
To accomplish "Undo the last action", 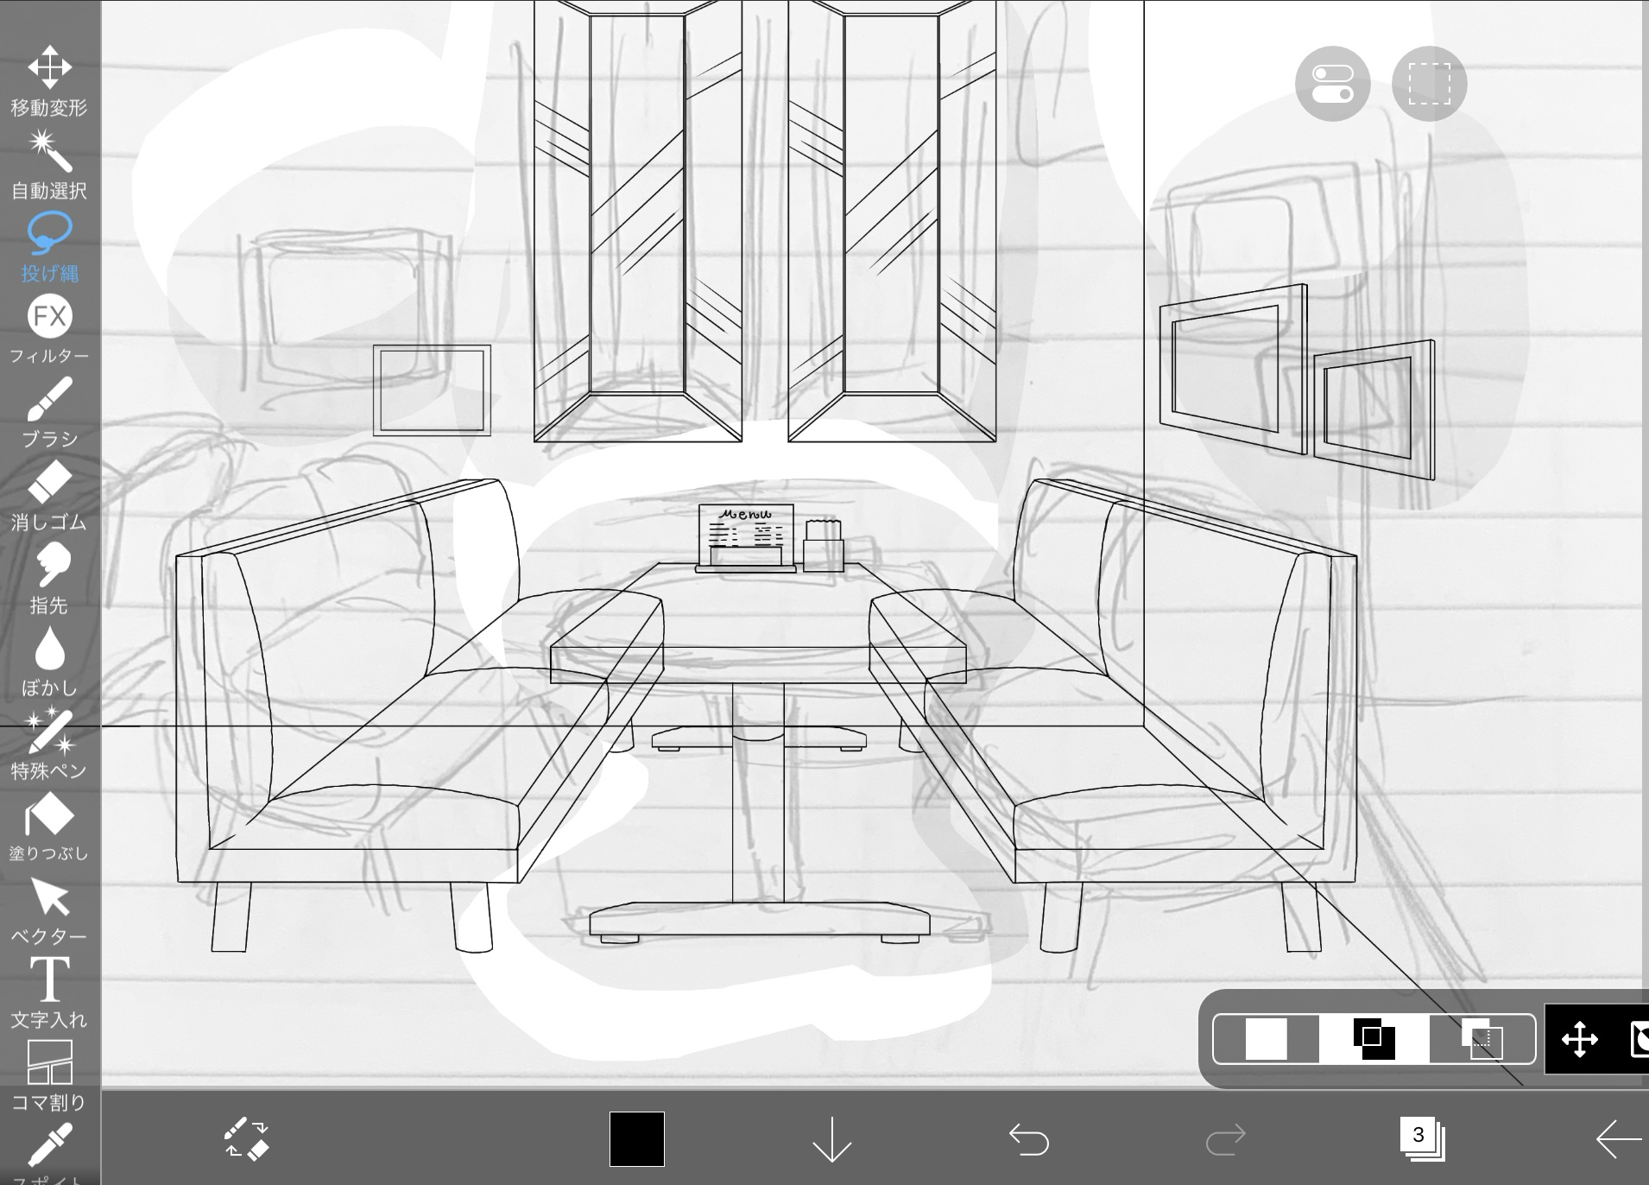I will [x=1028, y=1139].
